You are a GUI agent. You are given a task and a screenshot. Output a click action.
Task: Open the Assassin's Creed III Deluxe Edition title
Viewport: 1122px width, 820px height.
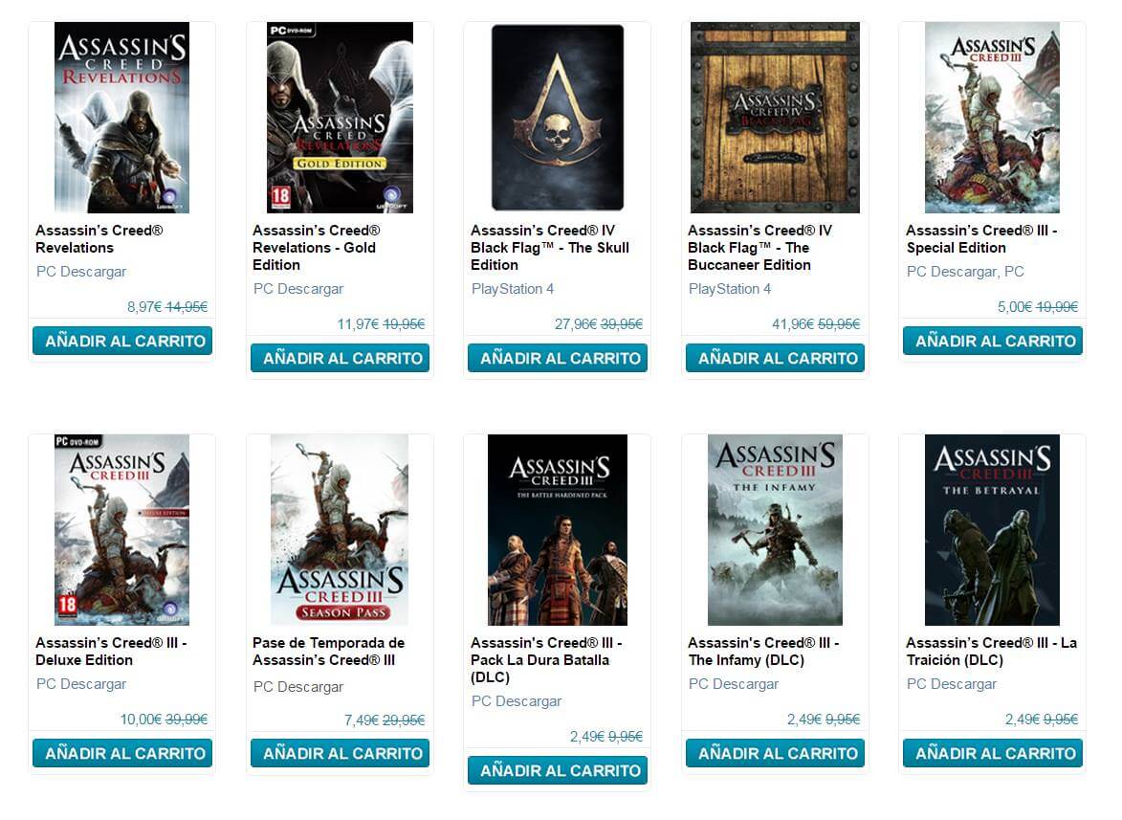pyautogui.click(x=111, y=652)
